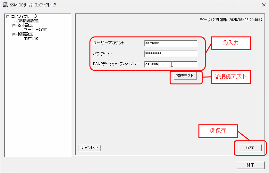Focus the ユーザーアカウント input field
This screenshot has width=269, height=173.
pos(171,43)
